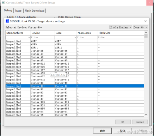
Task: Click the scrollbar down arrow of device list
Action: (x=146, y=115)
